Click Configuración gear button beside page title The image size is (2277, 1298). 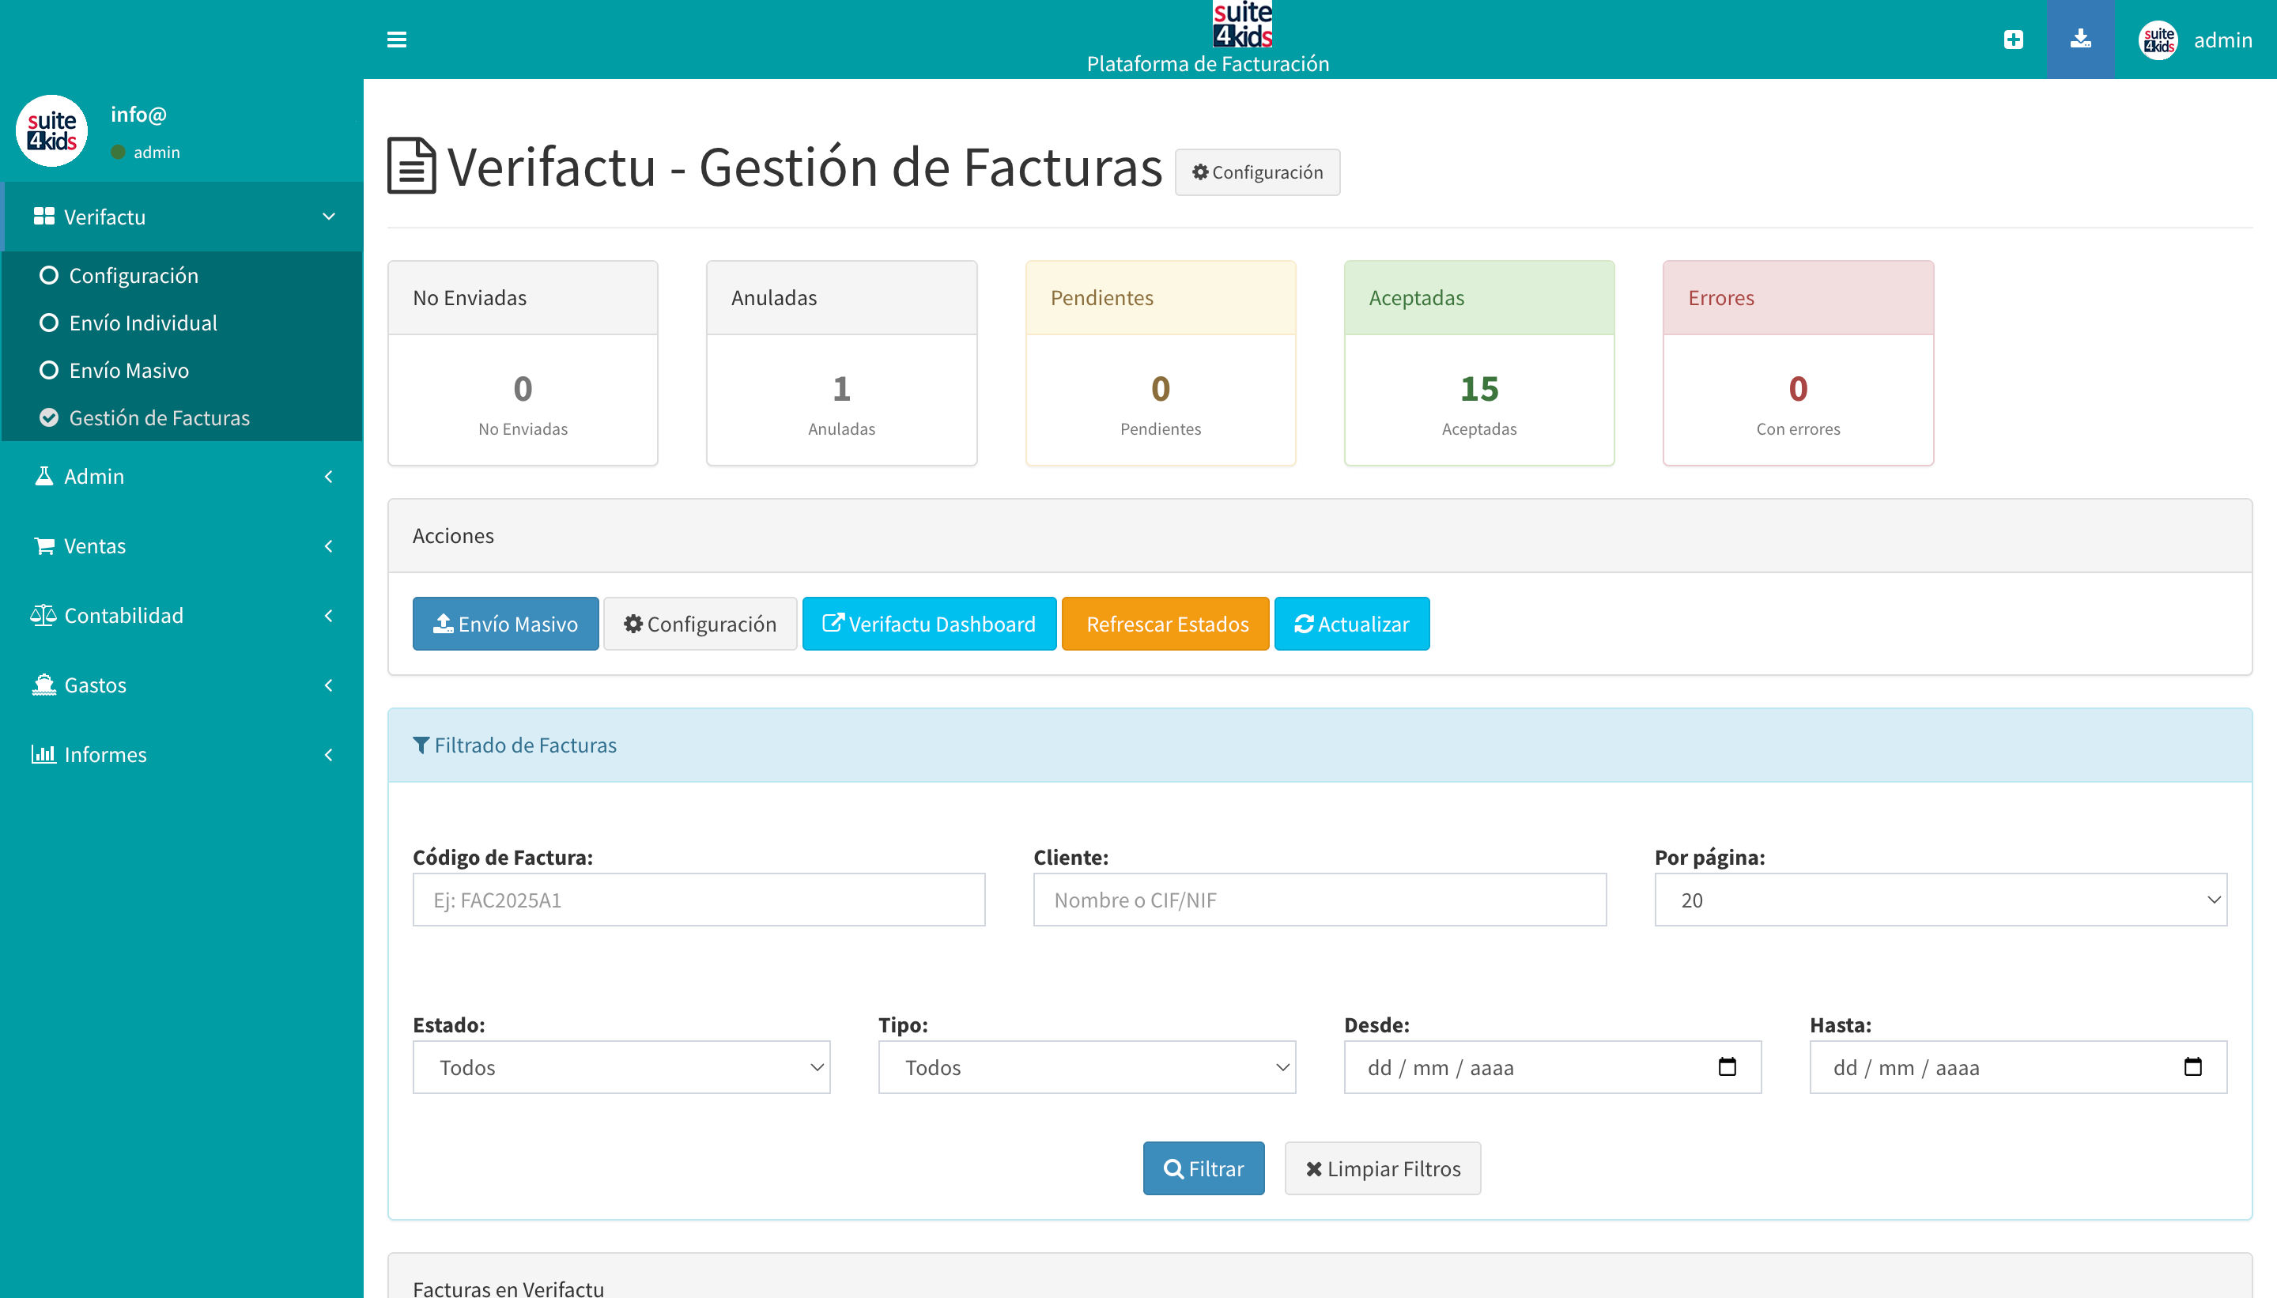(x=1257, y=172)
